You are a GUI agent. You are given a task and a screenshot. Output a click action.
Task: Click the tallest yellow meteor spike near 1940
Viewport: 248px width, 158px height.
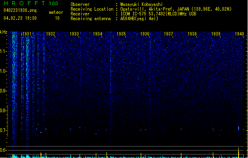coord(239,153)
